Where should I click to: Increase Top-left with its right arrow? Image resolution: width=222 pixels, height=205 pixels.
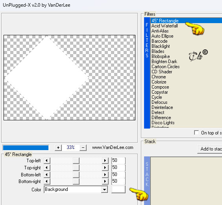coord(105,160)
